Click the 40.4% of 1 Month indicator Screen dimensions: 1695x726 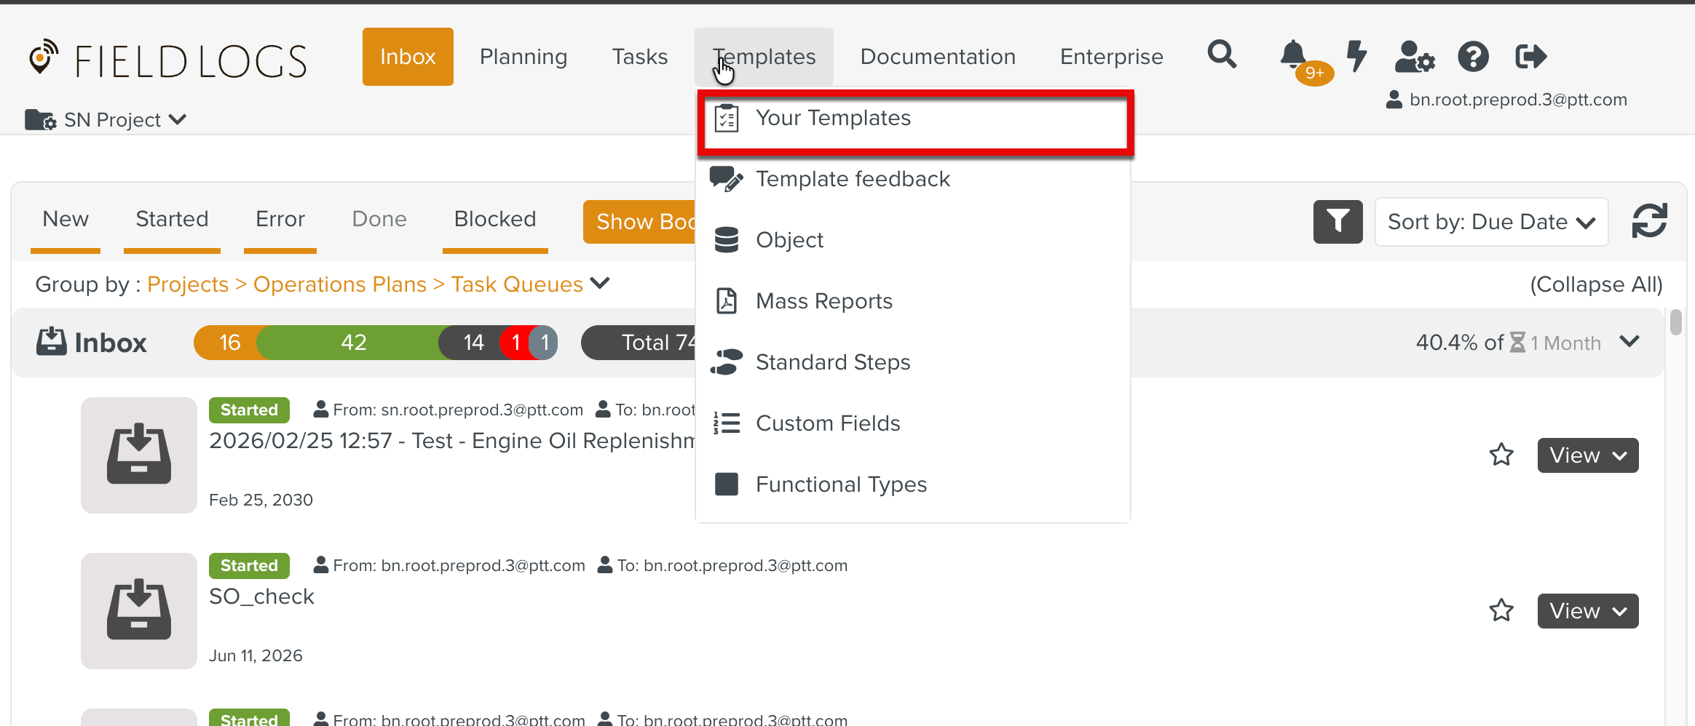1508,343
